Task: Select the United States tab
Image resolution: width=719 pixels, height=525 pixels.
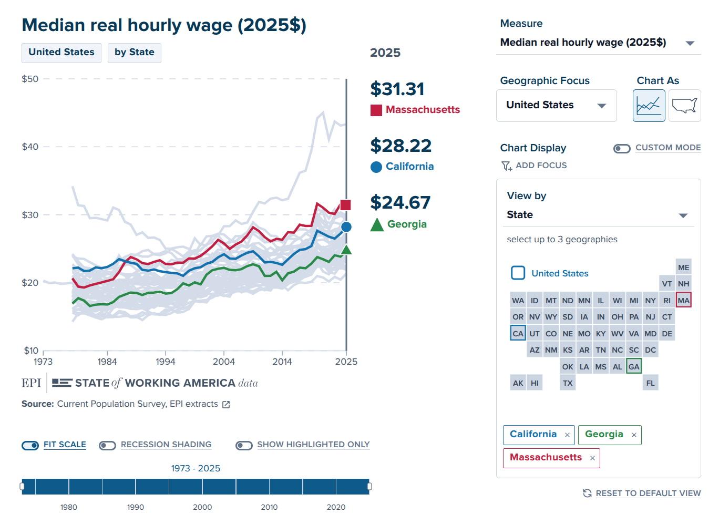Action: pos(61,53)
